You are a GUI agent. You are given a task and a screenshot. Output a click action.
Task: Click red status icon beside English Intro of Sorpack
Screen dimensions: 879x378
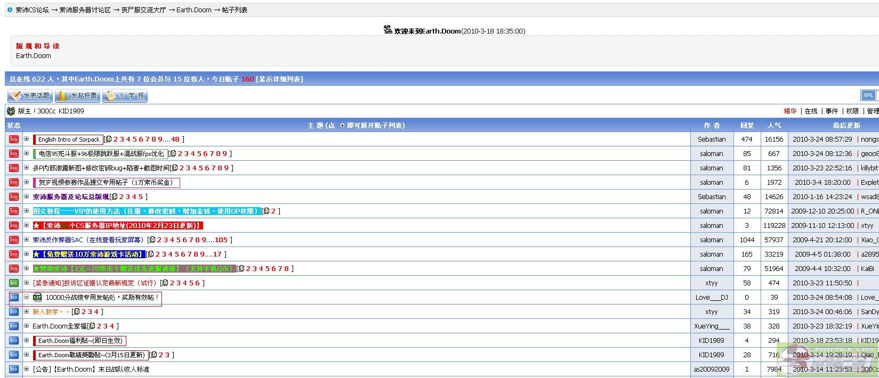click(14, 139)
